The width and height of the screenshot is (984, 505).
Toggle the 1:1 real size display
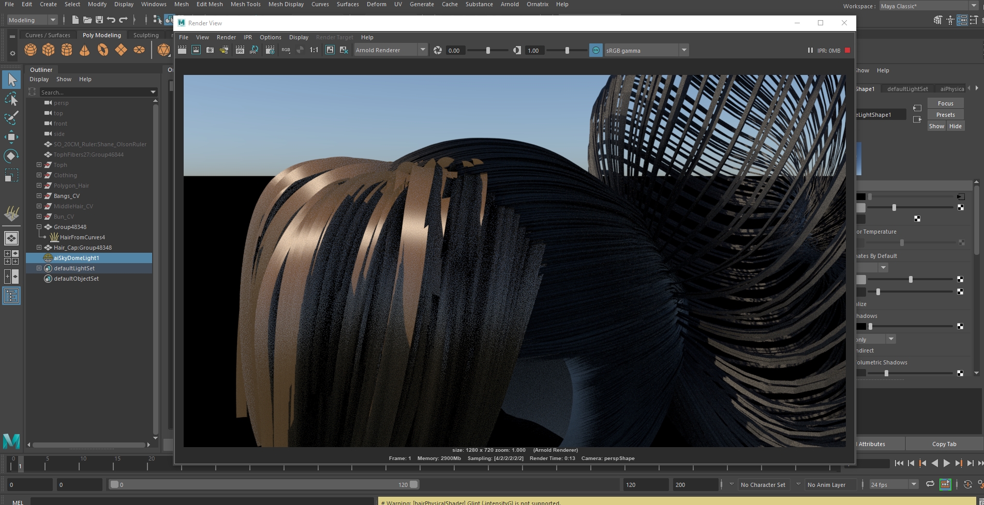[x=314, y=50]
